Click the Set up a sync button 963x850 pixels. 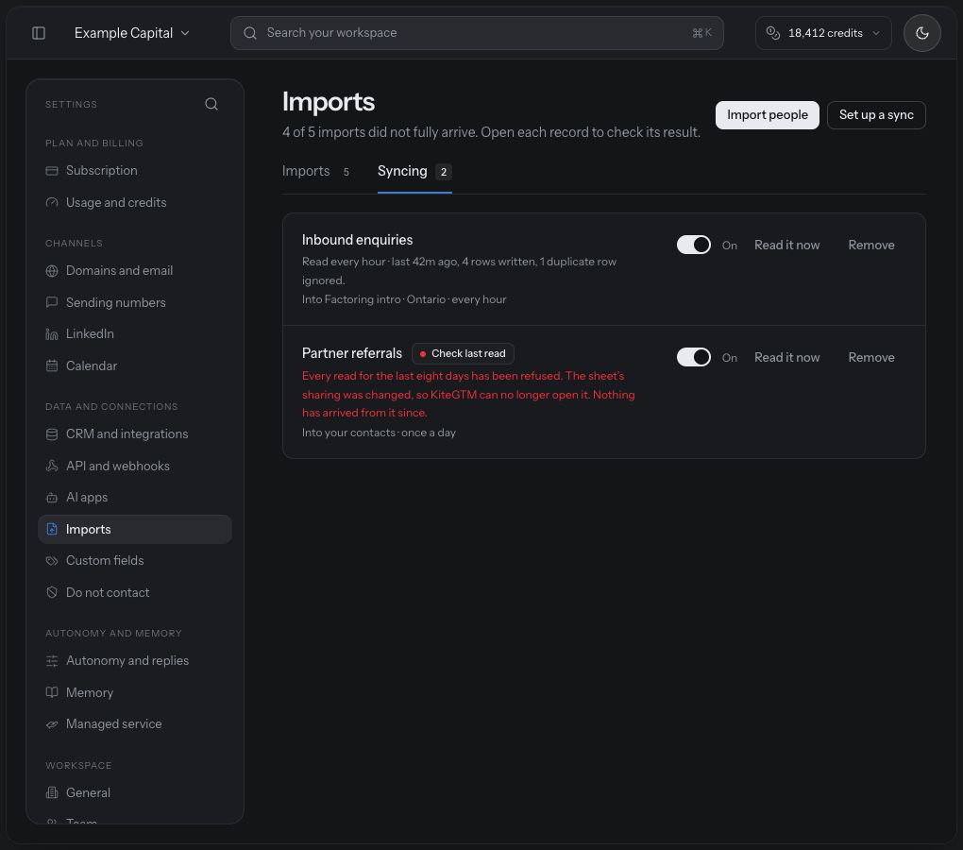pyautogui.click(x=876, y=115)
